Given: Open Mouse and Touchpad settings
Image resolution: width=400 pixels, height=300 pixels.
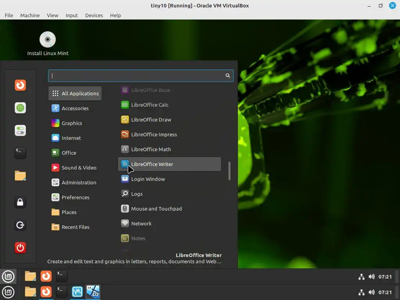Looking at the screenshot, I should pyautogui.click(x=170, y=209).
